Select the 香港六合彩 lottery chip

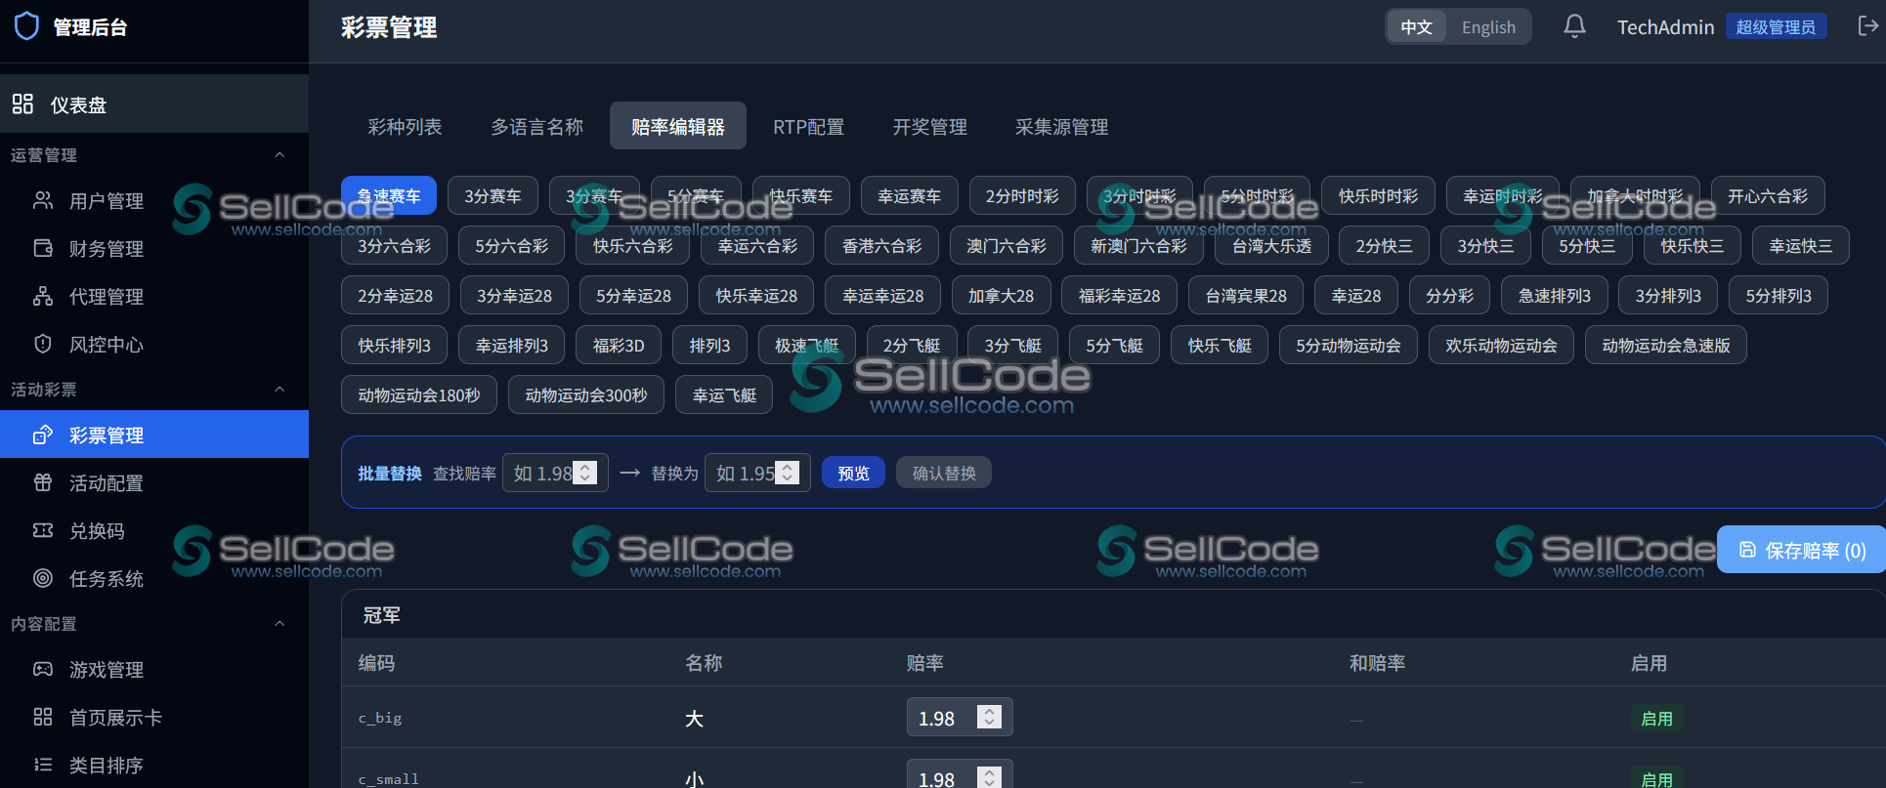881,245
